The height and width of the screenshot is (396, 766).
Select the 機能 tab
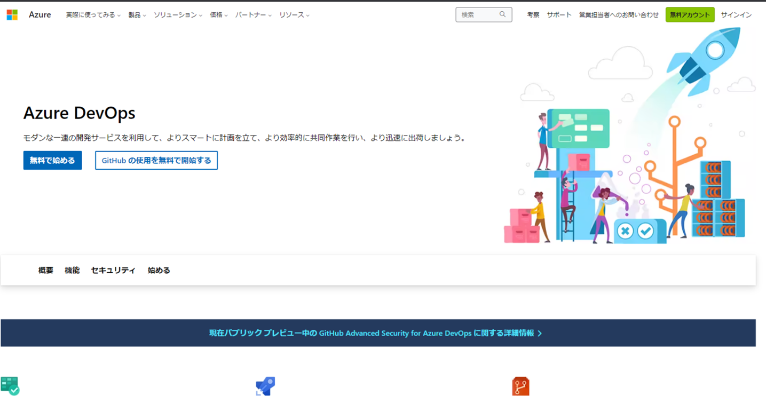pos(72,270)
